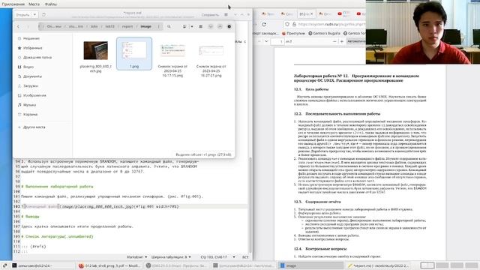Screen dimensions: 480x270
Task: Switch to the 'image' file manager taskbar entry
Action: click(310, 265)
